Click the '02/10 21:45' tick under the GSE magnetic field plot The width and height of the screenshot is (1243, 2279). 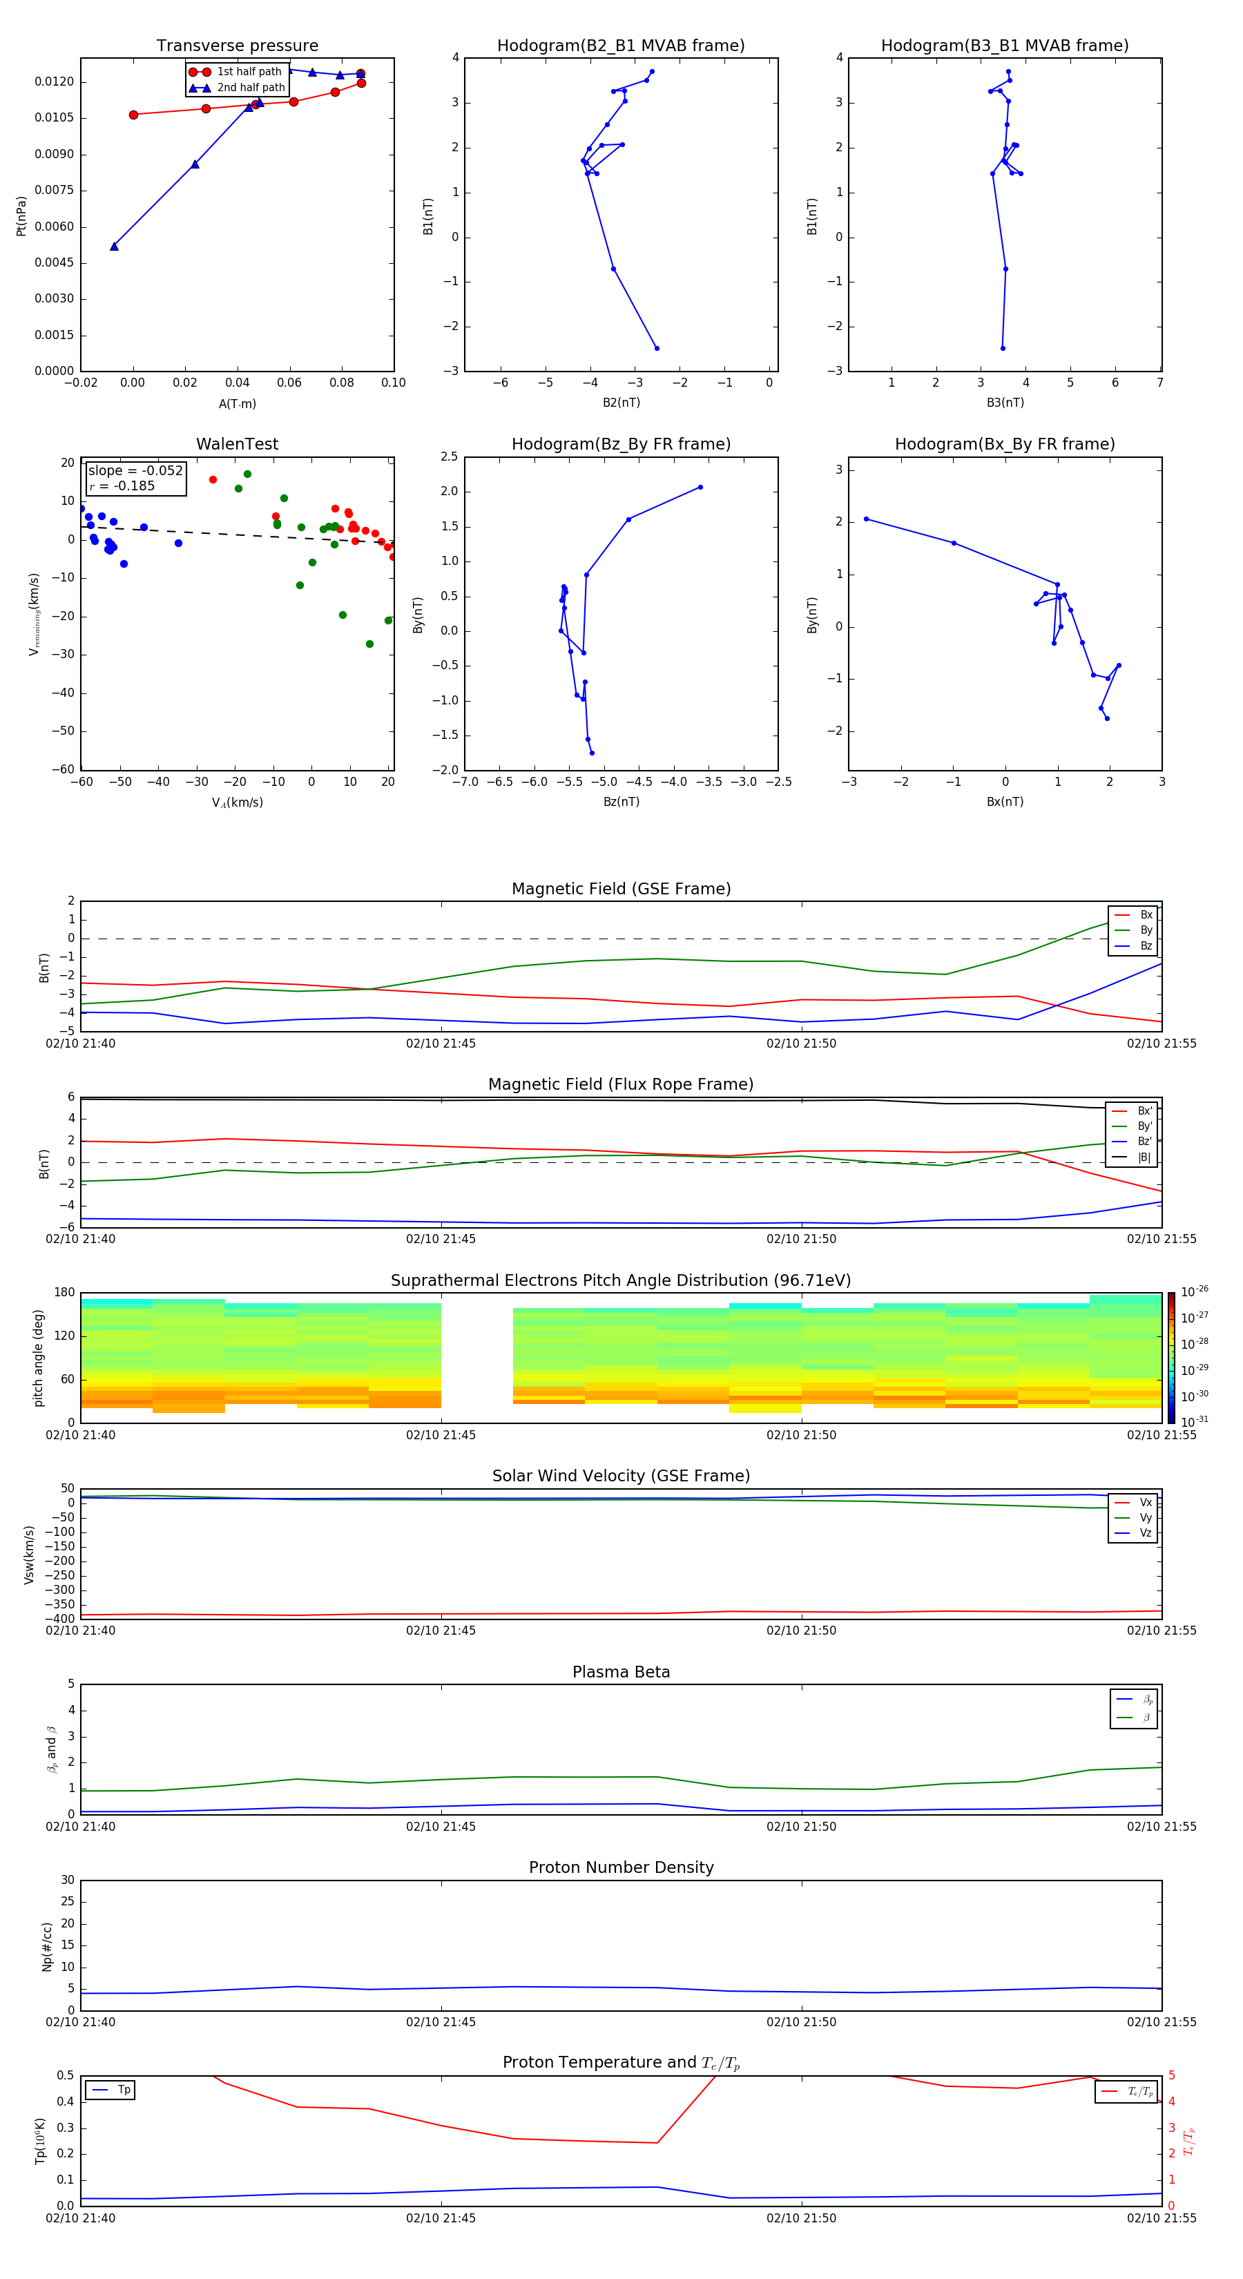coord(441,1044)
